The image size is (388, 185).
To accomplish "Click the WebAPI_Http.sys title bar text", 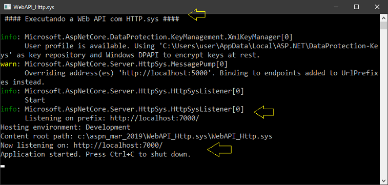I will pyautogui.click(x=34, y=7).
